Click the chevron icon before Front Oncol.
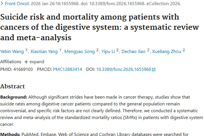 pos(2,4)
